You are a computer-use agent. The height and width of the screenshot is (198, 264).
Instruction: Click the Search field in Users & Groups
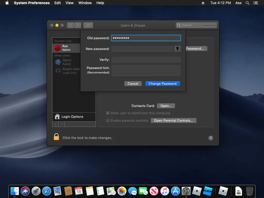pyautogui.click(x=196, y=25)
